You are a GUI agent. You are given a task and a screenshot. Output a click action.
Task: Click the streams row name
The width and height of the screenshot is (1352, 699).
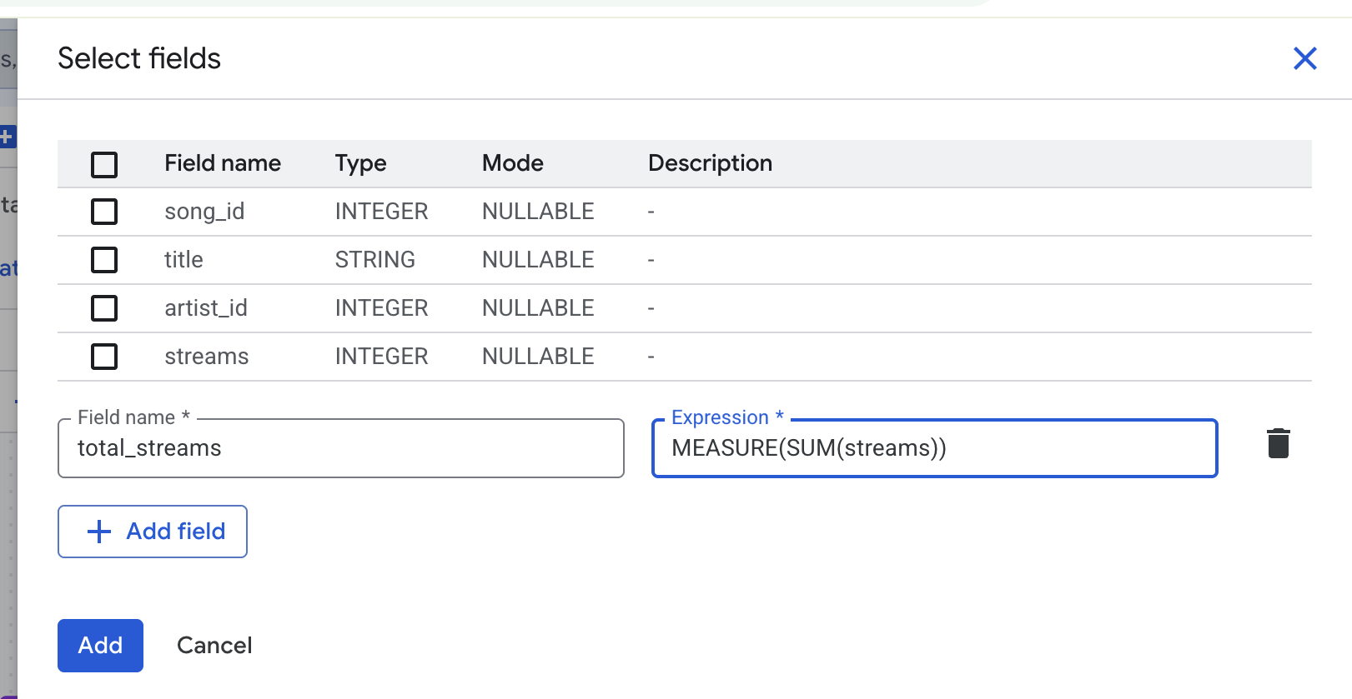207,357
